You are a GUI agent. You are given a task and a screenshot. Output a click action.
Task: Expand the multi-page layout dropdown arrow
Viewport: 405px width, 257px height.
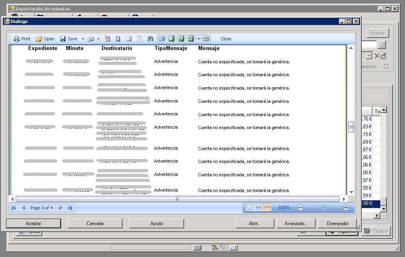tap(199, 39)
